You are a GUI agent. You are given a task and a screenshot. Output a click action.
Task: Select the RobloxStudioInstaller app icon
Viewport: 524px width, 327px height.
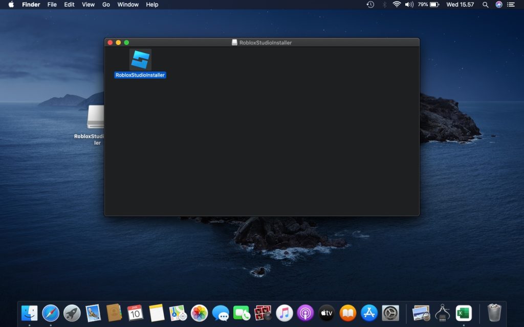pyautogui.click(x=140, y=60)
